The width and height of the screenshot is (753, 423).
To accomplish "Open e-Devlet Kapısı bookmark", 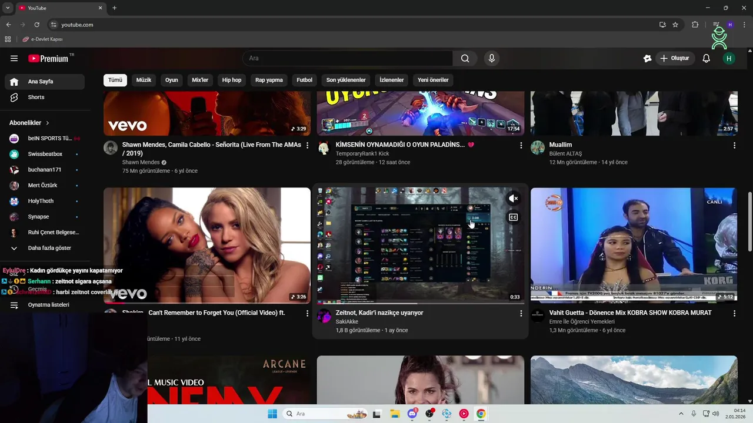I will click(x=42, y=39).
